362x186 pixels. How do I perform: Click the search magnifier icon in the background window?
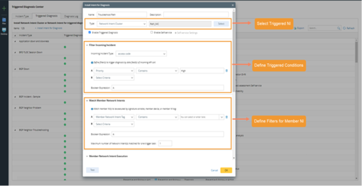point(339,28)
